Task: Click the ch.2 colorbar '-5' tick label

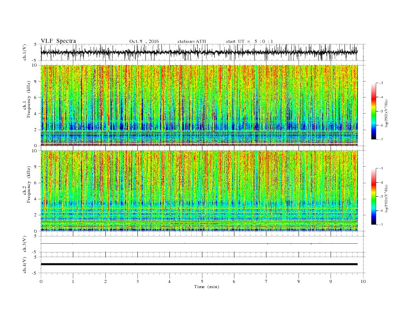Action: pos(381,197)
